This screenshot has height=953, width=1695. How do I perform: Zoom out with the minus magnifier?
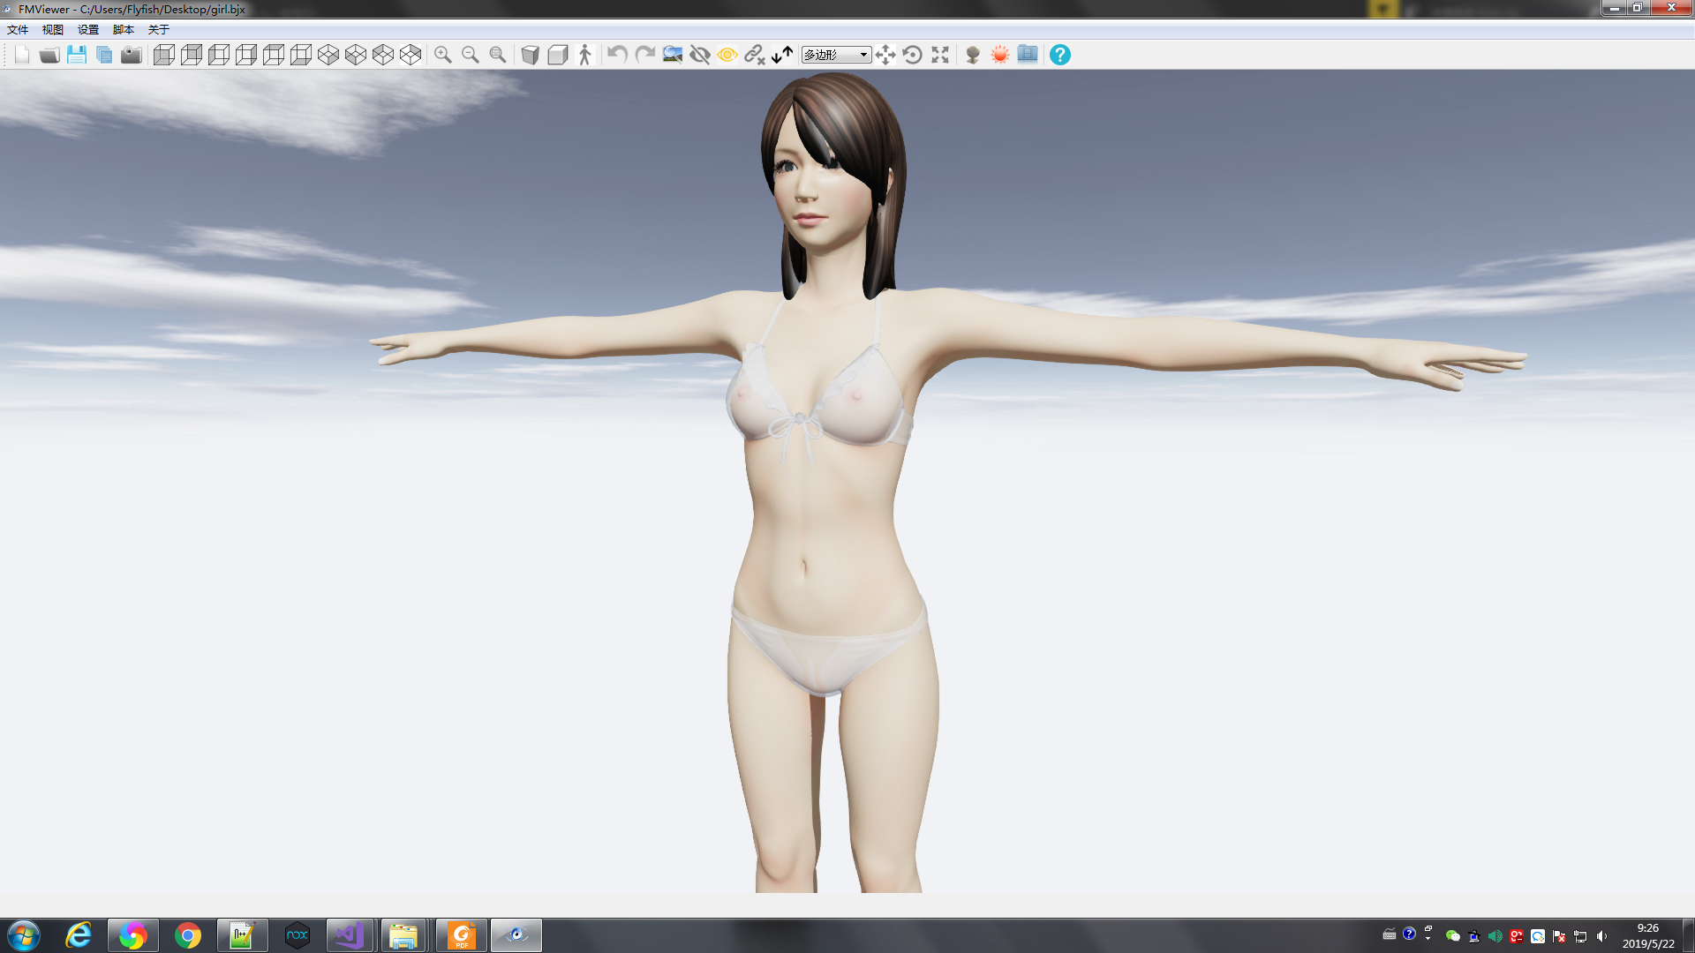tap(471, 55)
